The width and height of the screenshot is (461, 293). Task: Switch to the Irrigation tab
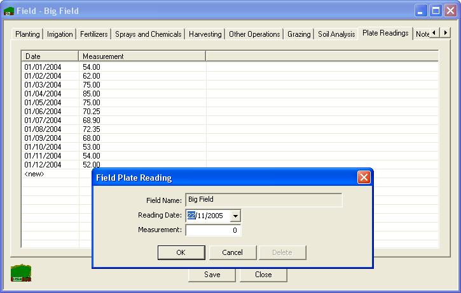coord(60,34)
